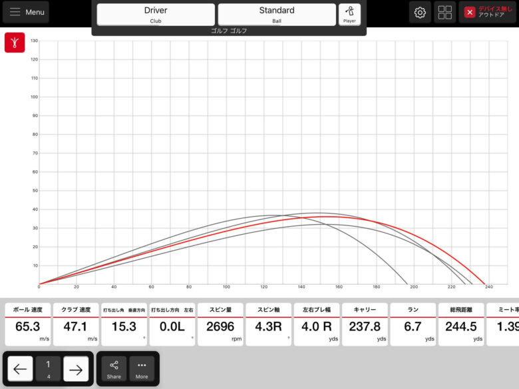Select the クラブ速度 47.1 data tile
This screenshot has width=519, height=389.
[x=76, y=324]
